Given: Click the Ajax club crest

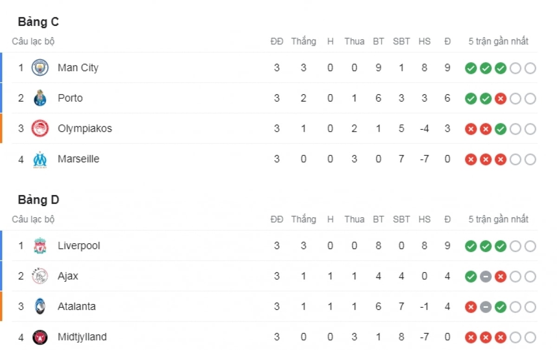Looking at the screenshot, I should click(x=40, y=276).
